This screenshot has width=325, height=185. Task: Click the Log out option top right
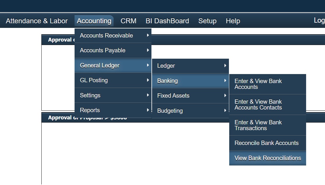[319, 20]
